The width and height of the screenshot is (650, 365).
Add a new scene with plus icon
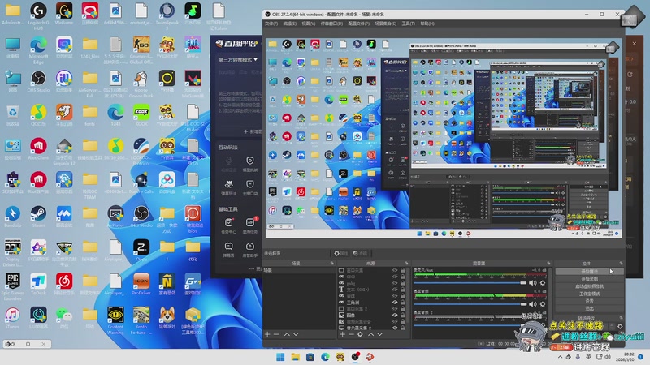267,334
